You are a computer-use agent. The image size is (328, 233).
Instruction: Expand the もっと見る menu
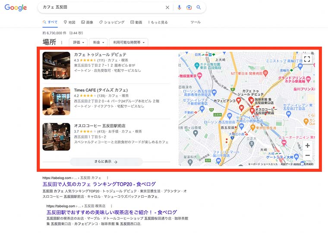158,22
